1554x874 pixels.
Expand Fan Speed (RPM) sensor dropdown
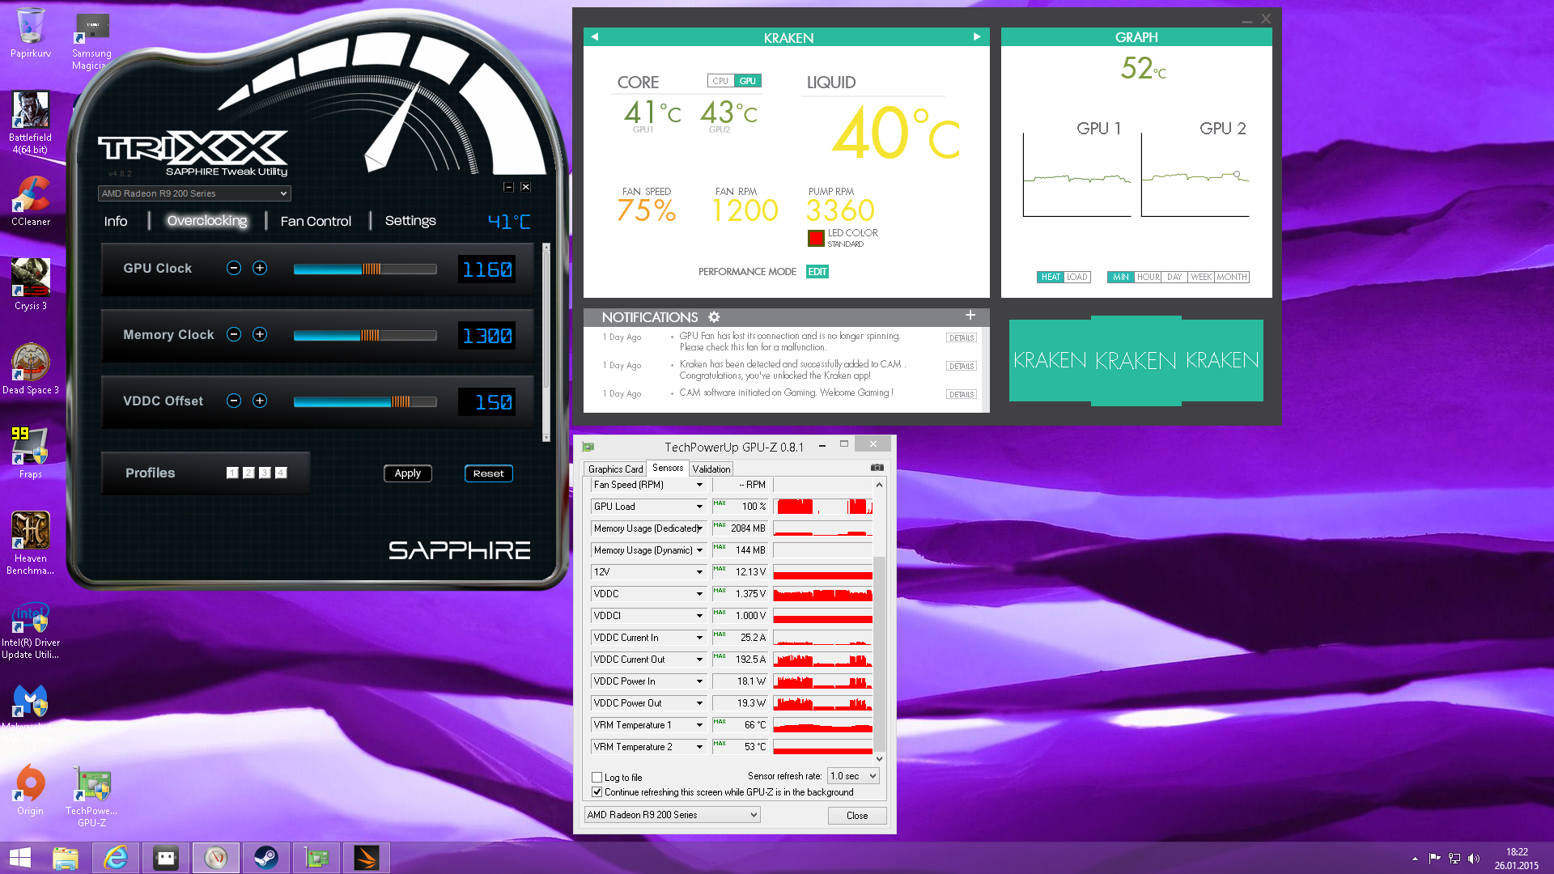point(699,485)
